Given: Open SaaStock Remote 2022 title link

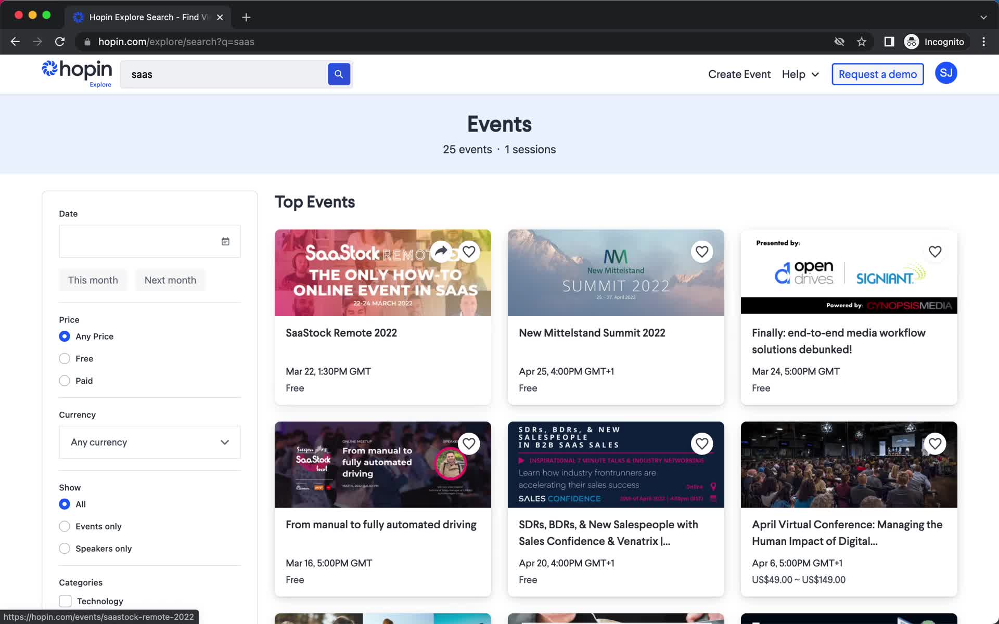Looking at the screenshot, I should (x=341, y=333).
